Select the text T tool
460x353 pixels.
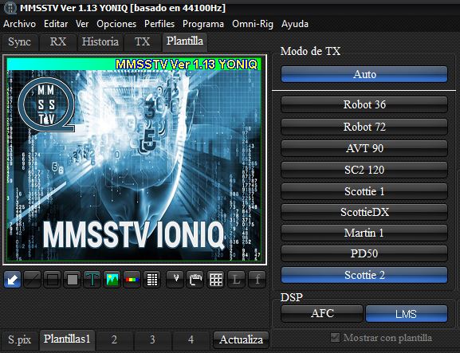click(92, 279)
